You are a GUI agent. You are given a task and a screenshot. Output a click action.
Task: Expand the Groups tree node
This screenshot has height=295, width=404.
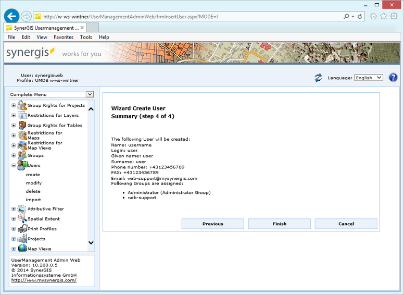click(14, 155)
